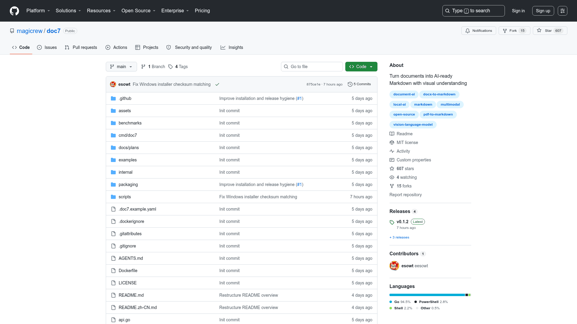The width and height of the screenshot is (577, 324).
Task: Fork the repository
Action: click(x=514, y=31)
